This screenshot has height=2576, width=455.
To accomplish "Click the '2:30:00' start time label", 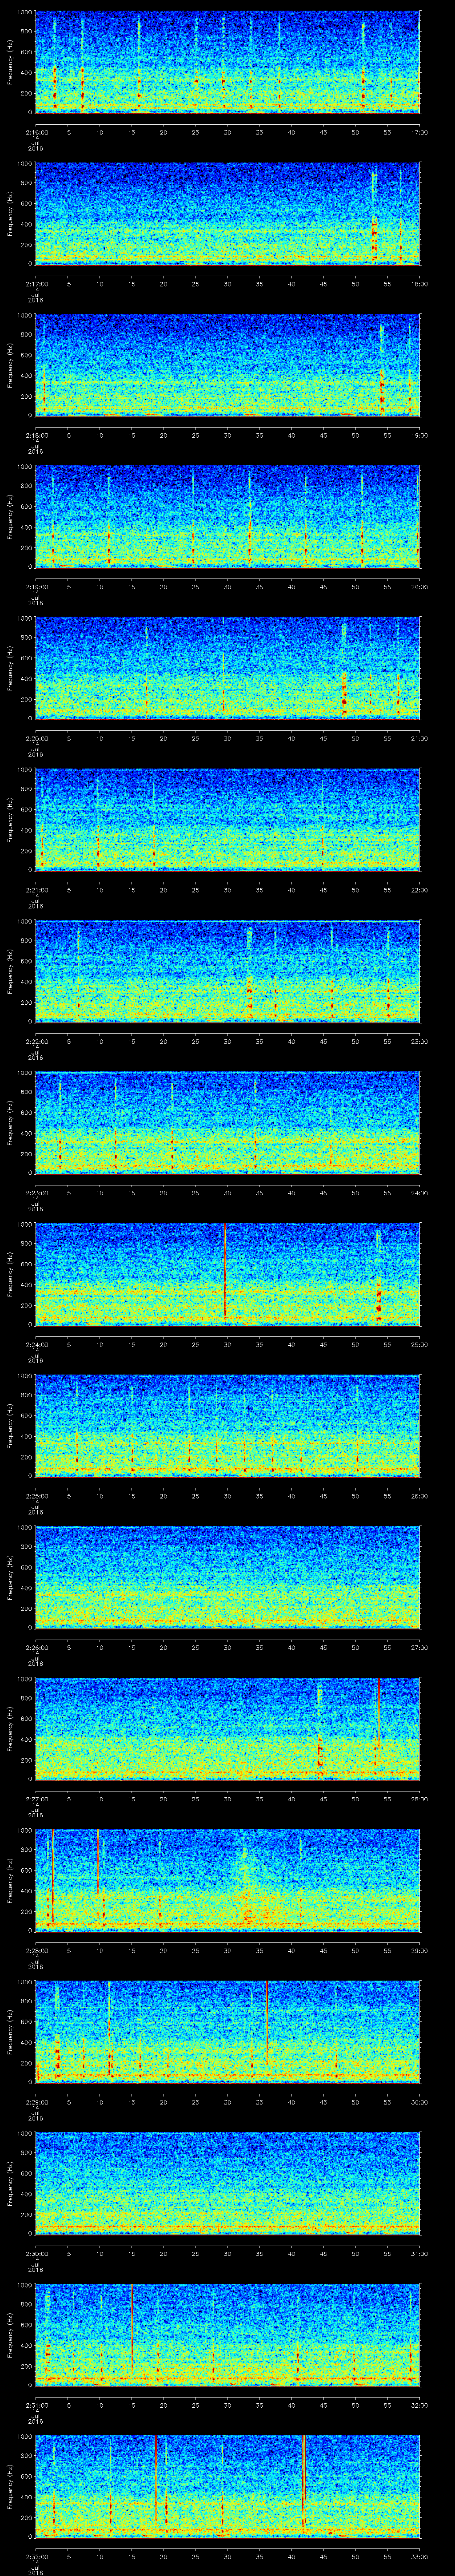I will 36,2253.
